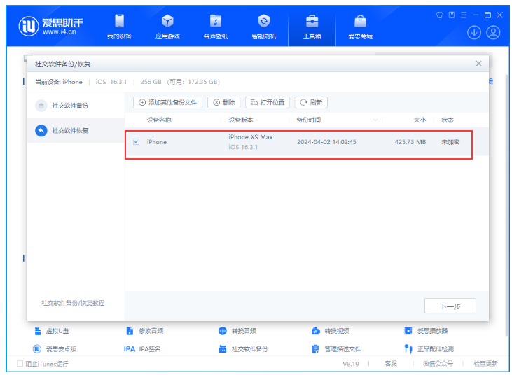Open the 修改音频 tool
The width and height of the screenshot is (512, 375).
(x=145, y=331)
